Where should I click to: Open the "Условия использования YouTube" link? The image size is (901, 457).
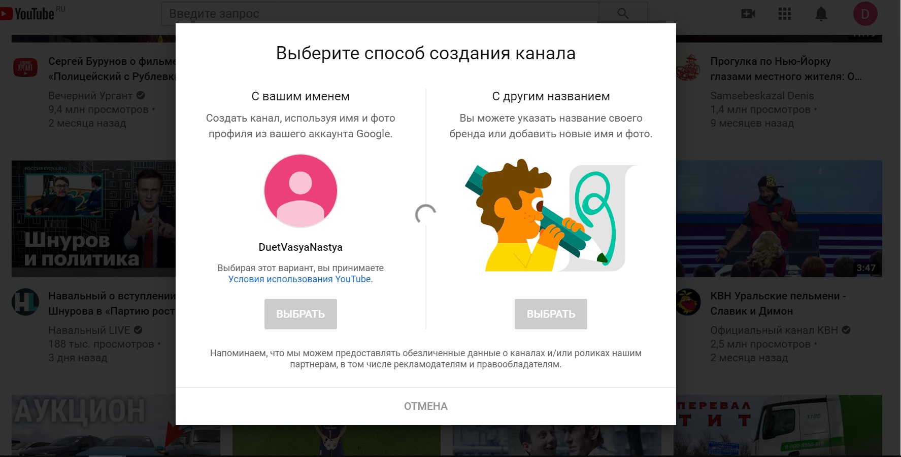tap(299, 279)
